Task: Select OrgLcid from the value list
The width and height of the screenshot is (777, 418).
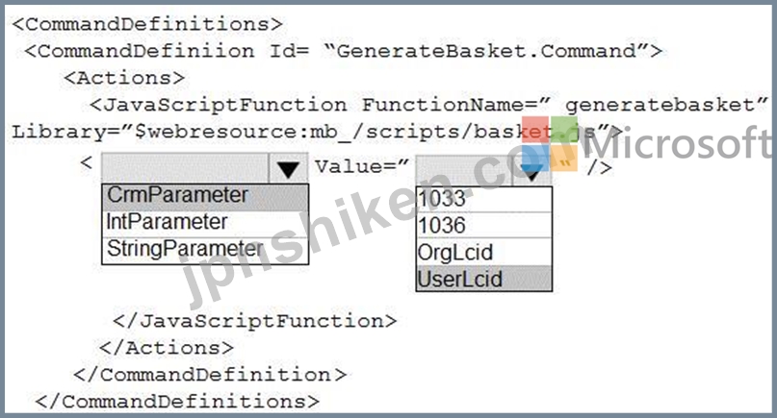Action: click(484, 253)
